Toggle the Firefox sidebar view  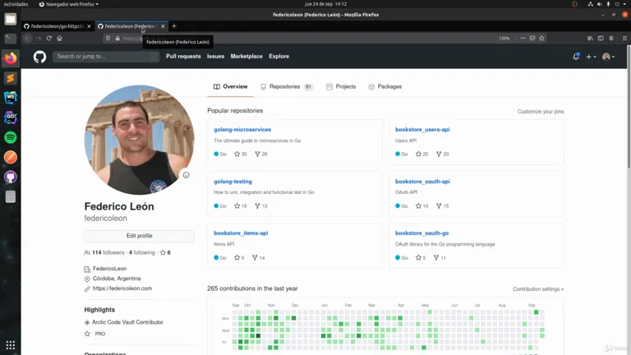coord(601,39)
